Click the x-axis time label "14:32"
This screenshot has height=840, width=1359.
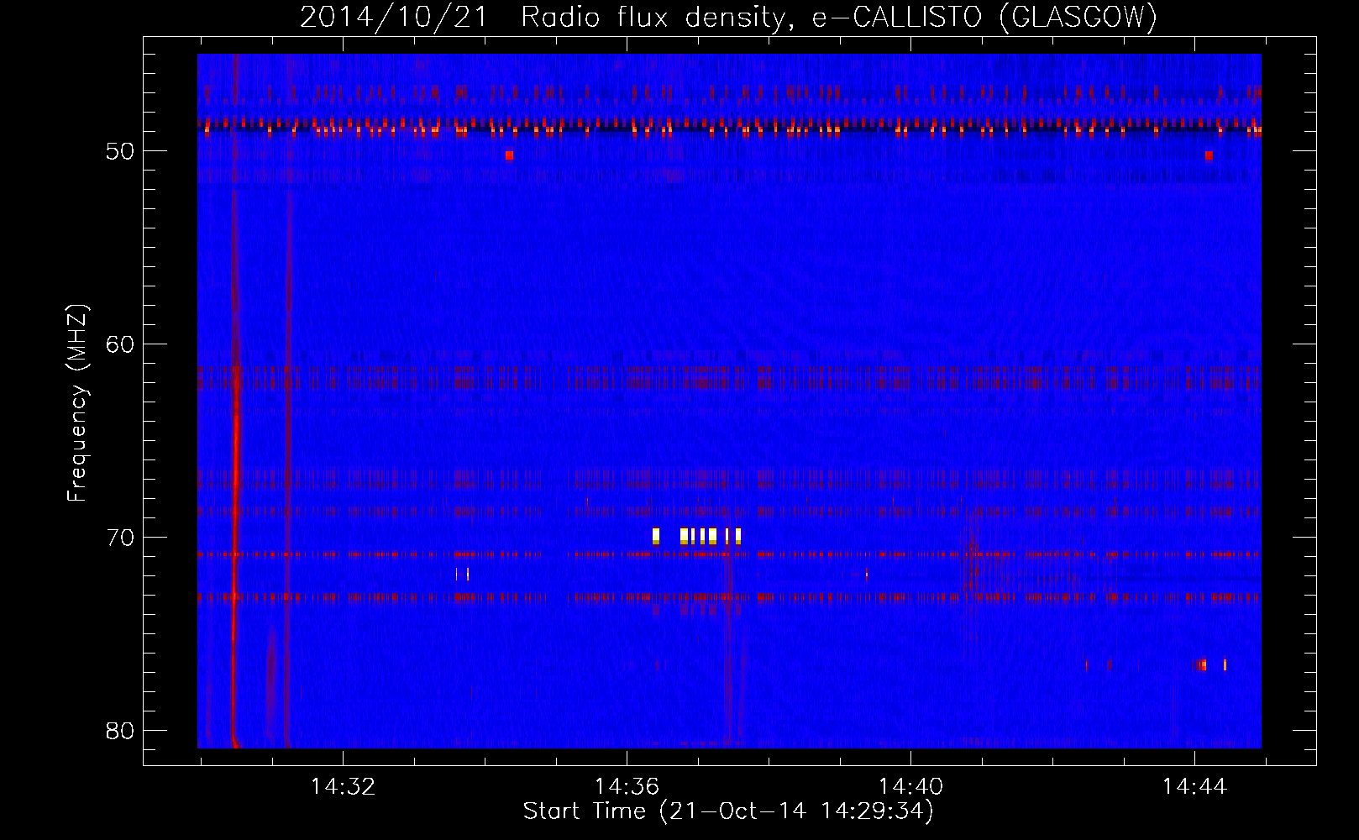click(x=343, y=787)
